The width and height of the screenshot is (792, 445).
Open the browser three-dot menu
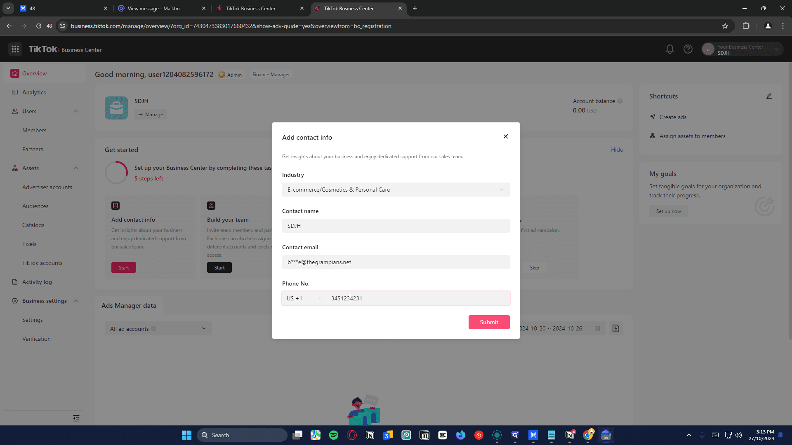(x=783, y=26)
